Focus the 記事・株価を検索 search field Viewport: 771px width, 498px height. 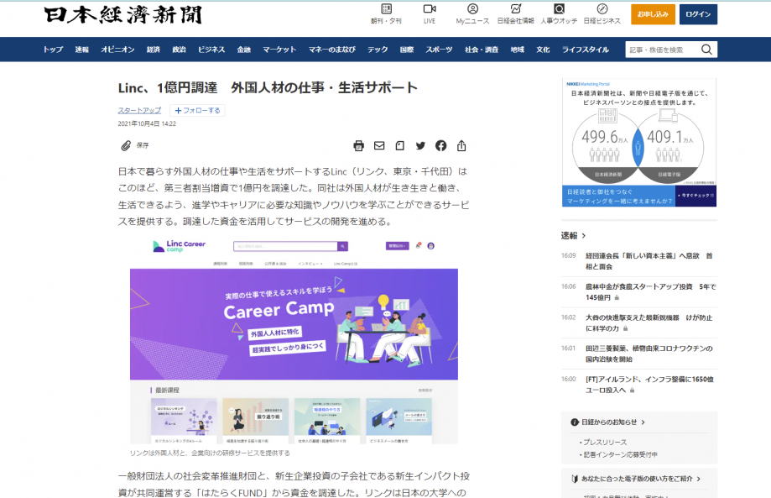tap(662, 50)
